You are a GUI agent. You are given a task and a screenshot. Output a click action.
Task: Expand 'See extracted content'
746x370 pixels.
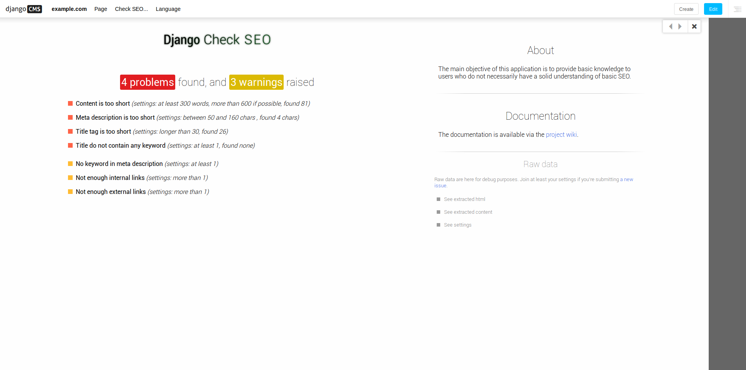click(x=468, y=212)
